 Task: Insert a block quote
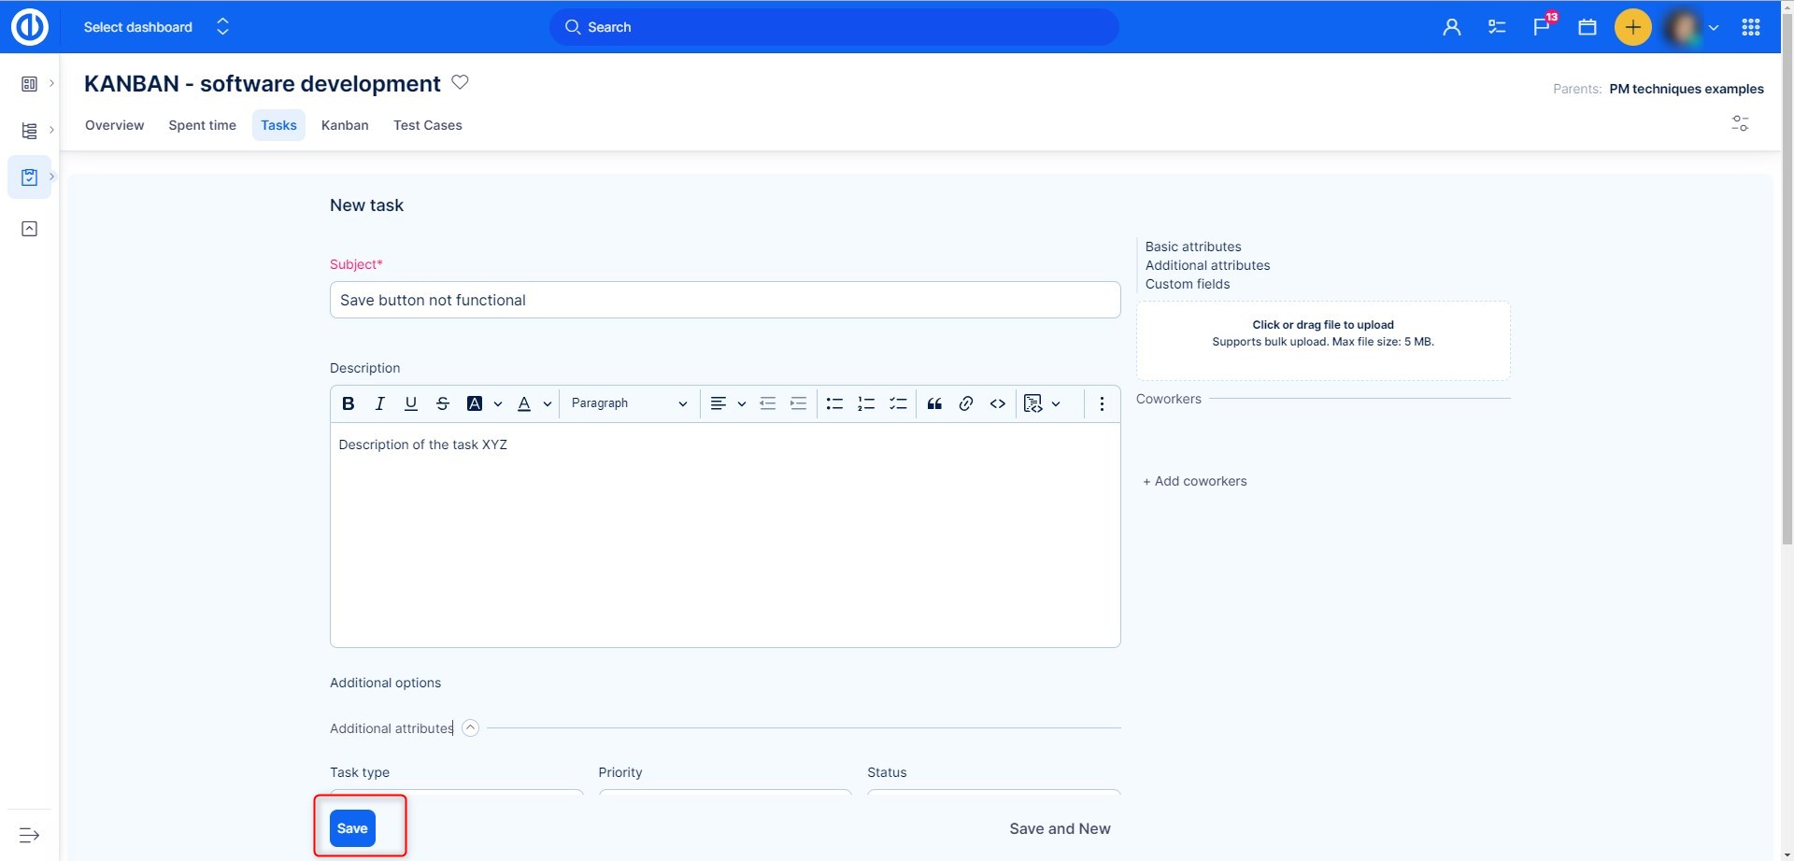934,403
